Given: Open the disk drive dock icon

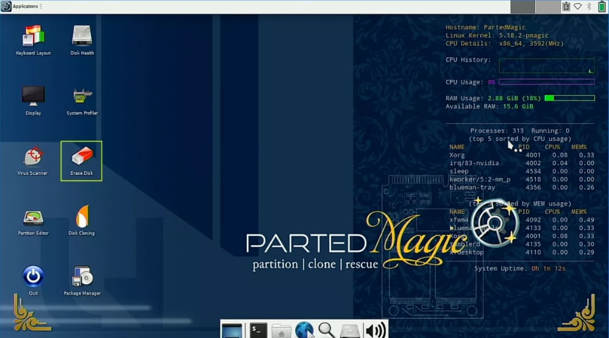Looking at the screenshot, I should point(350,331).
